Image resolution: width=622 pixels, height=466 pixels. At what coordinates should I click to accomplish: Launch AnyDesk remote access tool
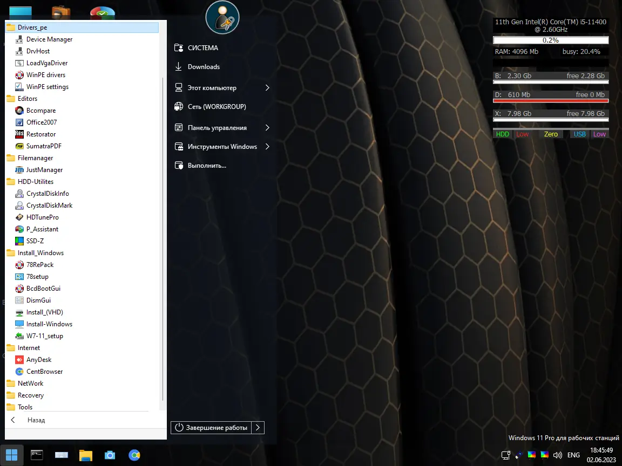coord(38,359)
